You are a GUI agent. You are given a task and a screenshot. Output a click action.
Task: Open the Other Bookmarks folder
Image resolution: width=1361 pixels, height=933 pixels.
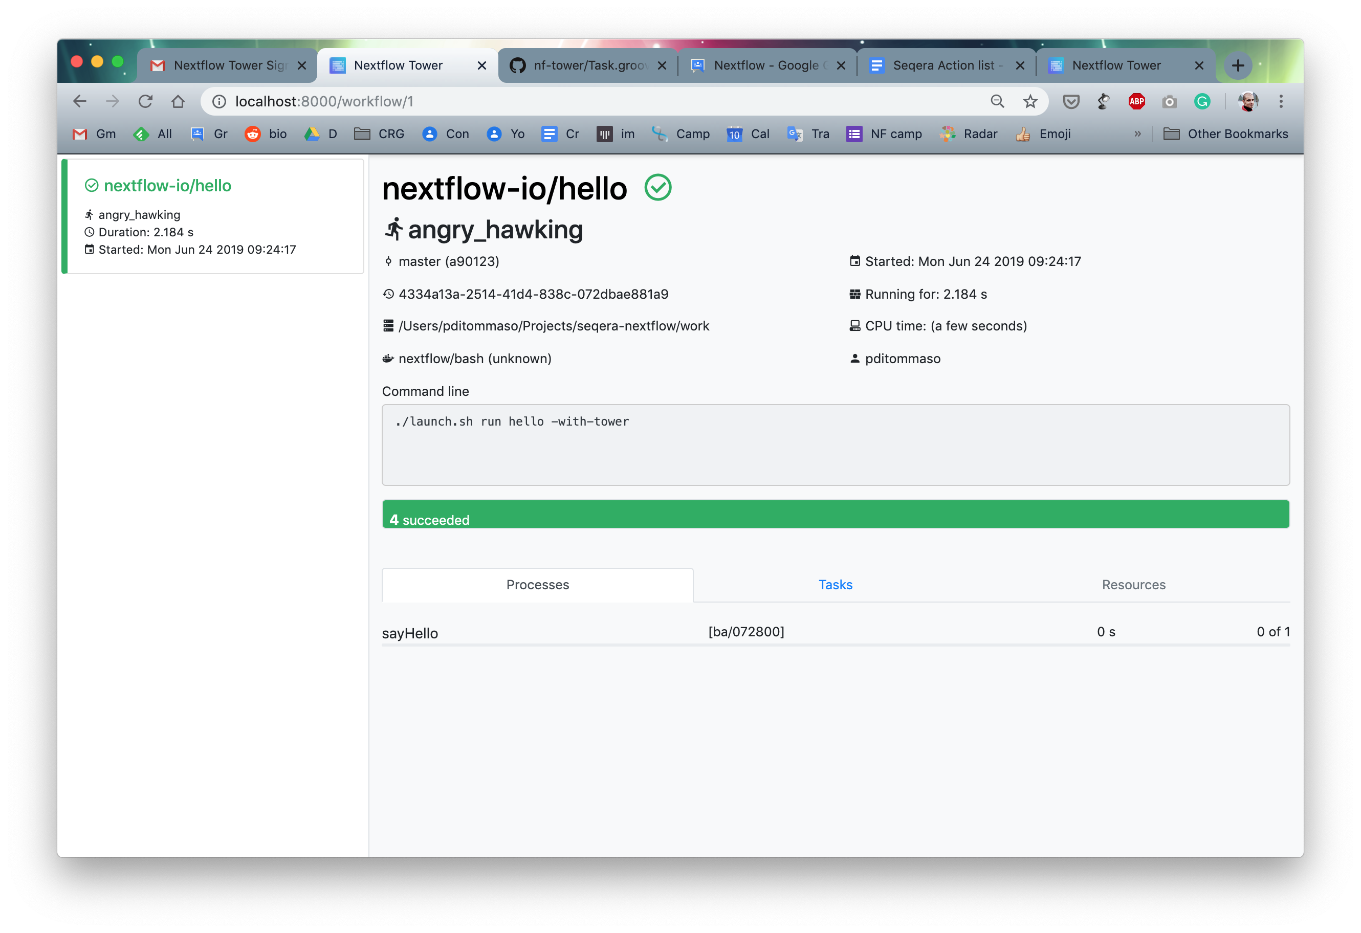[x=1226, y=134]
